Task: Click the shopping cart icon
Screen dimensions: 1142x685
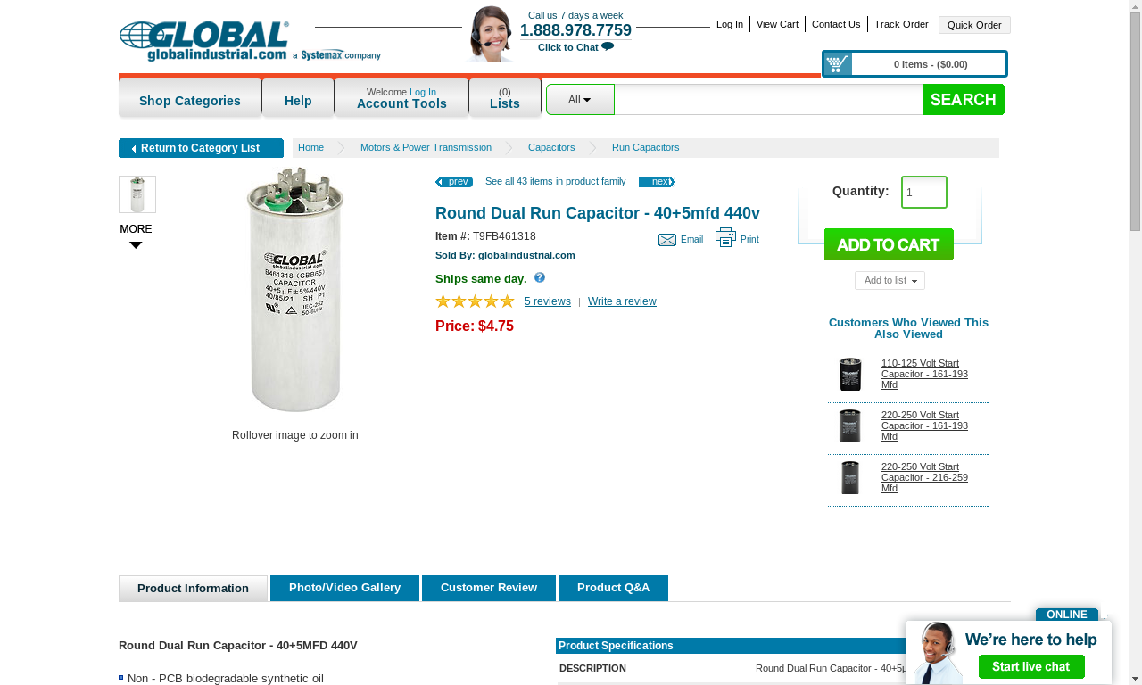Action: 837,63
